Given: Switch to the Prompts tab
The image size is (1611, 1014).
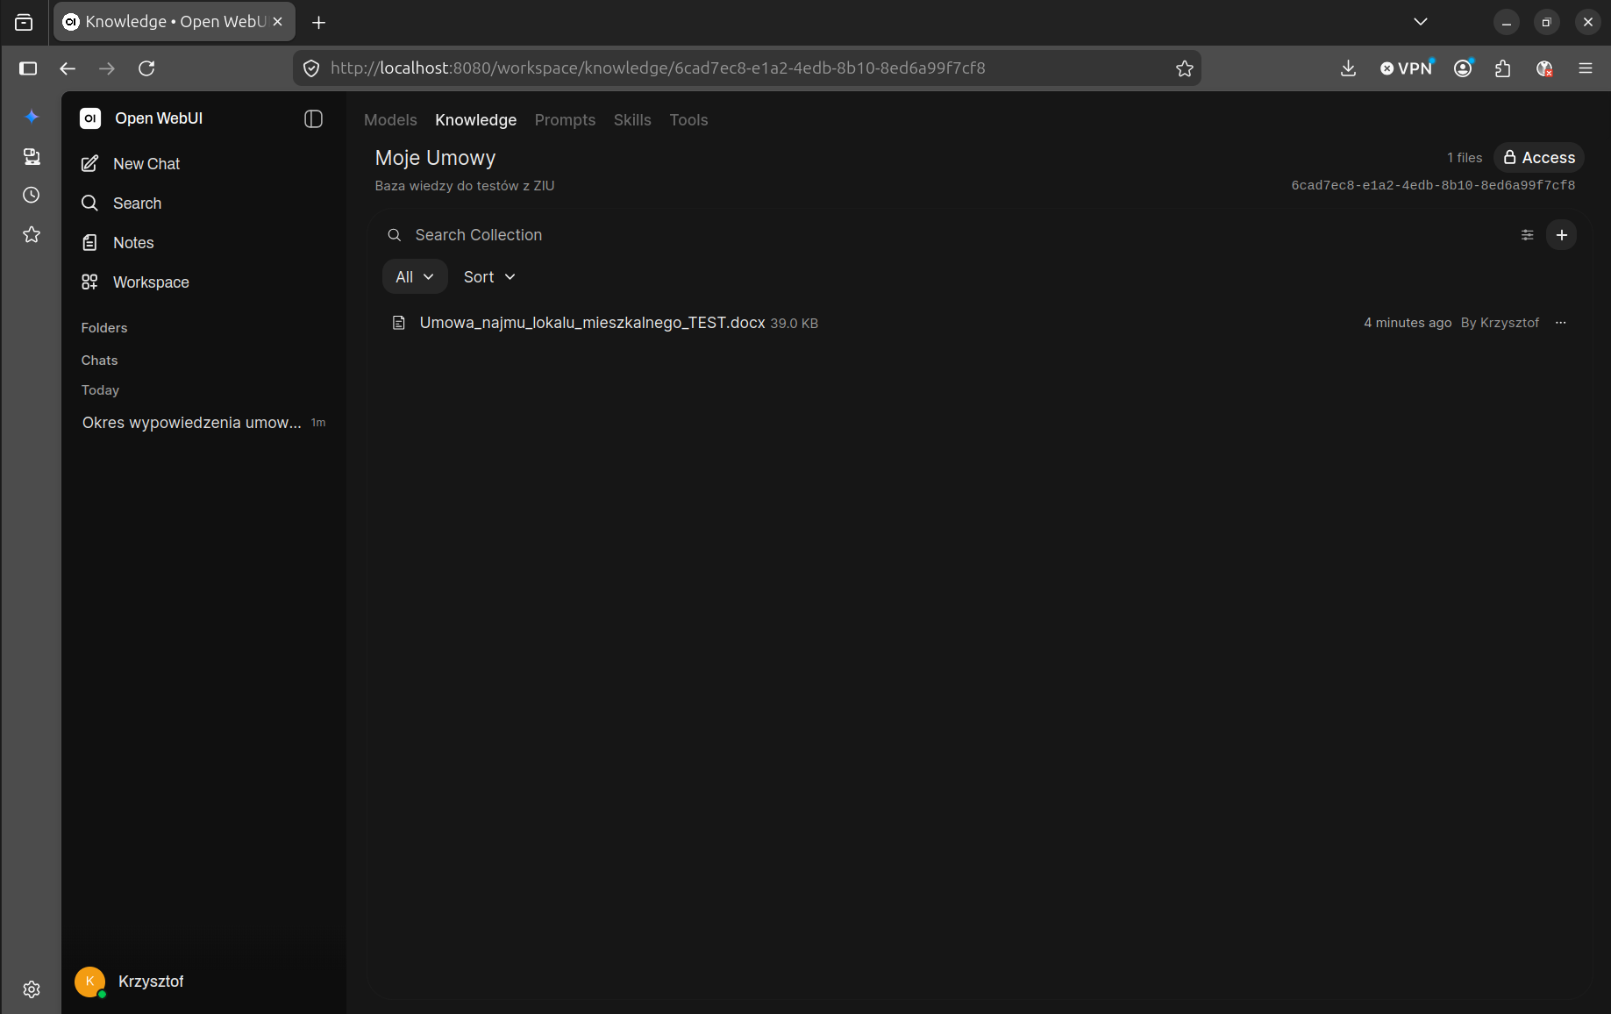Looking at the screenshot, I should click(x=565, y=120).
